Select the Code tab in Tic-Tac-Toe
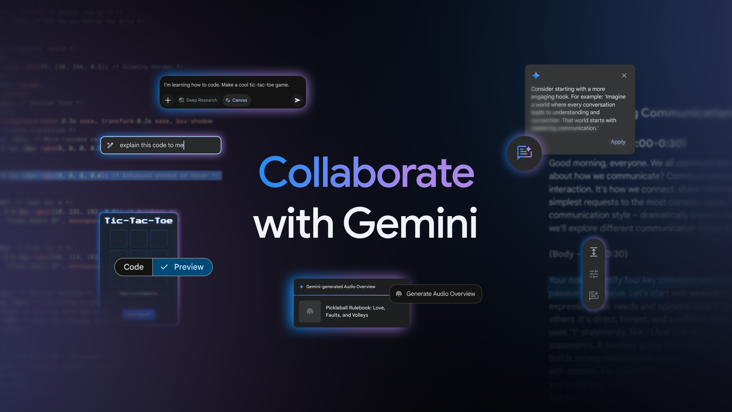The width and height of the screenshot is (732, 412). coord(134,266)
